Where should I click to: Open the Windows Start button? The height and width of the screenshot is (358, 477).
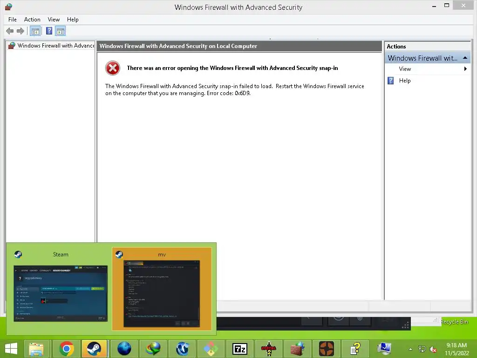click(11, 349)
